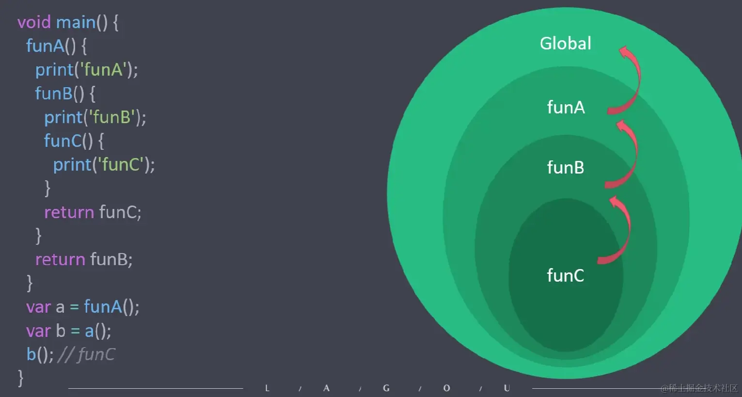The image size is (742, 397).
Task: Click the 'return funB;' line
Action: 84,259
